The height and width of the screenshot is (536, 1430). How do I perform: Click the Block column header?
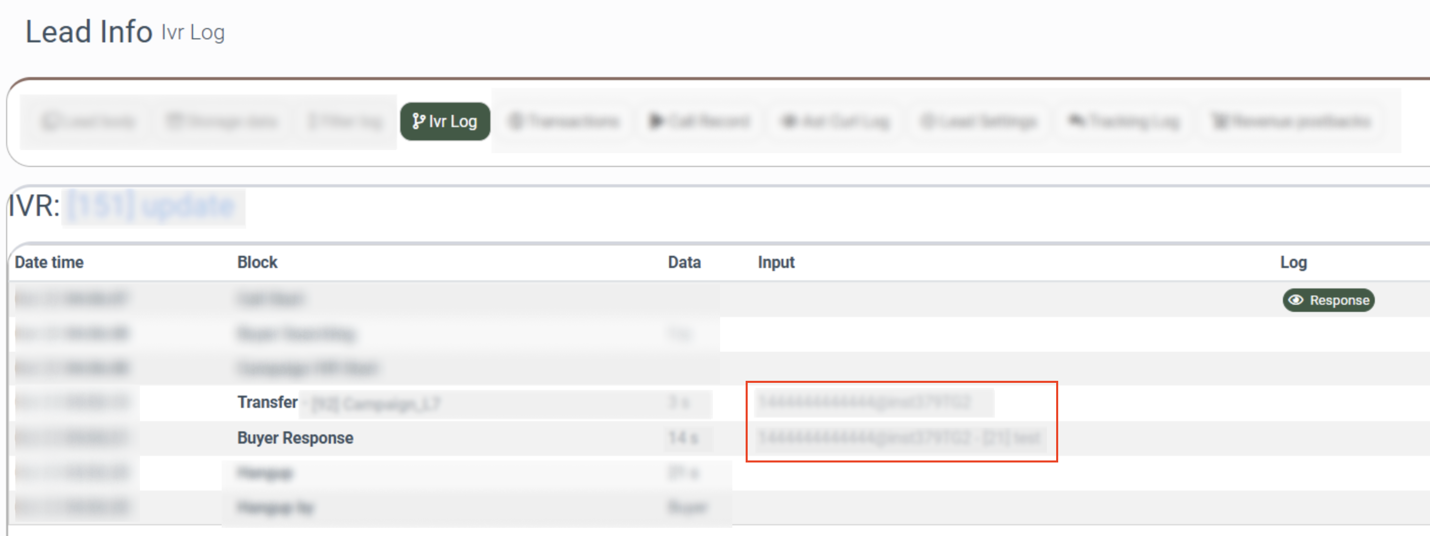257,262
